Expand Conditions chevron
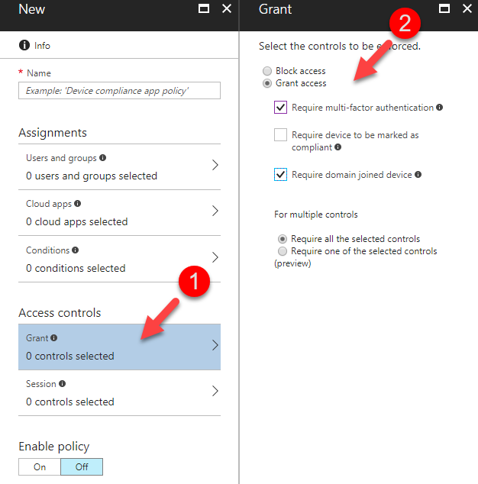Image resolution: width=478 pixels, height=484 pixels. click(215, 257)
